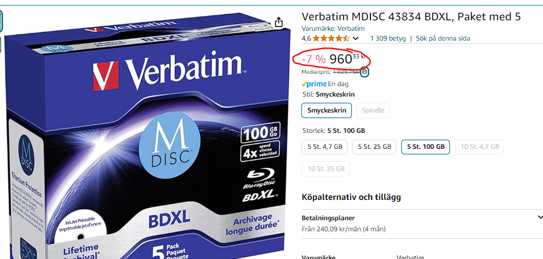The height and width of the screenshot is (259, 543).
Task: Open the 1 309 betyg ratings link
Action: 388,38
